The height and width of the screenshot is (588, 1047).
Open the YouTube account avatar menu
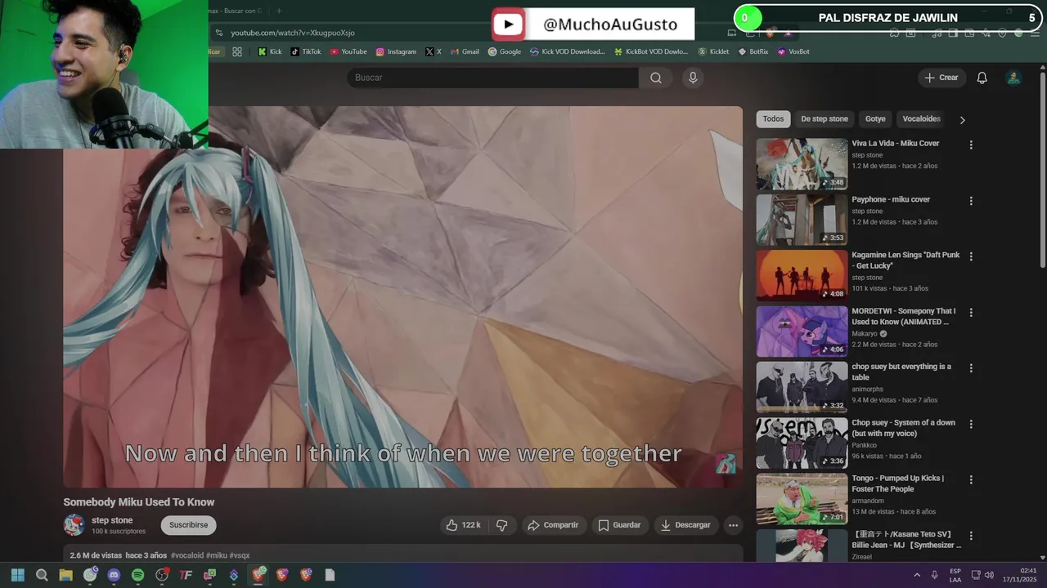[x=1013, y=78]
